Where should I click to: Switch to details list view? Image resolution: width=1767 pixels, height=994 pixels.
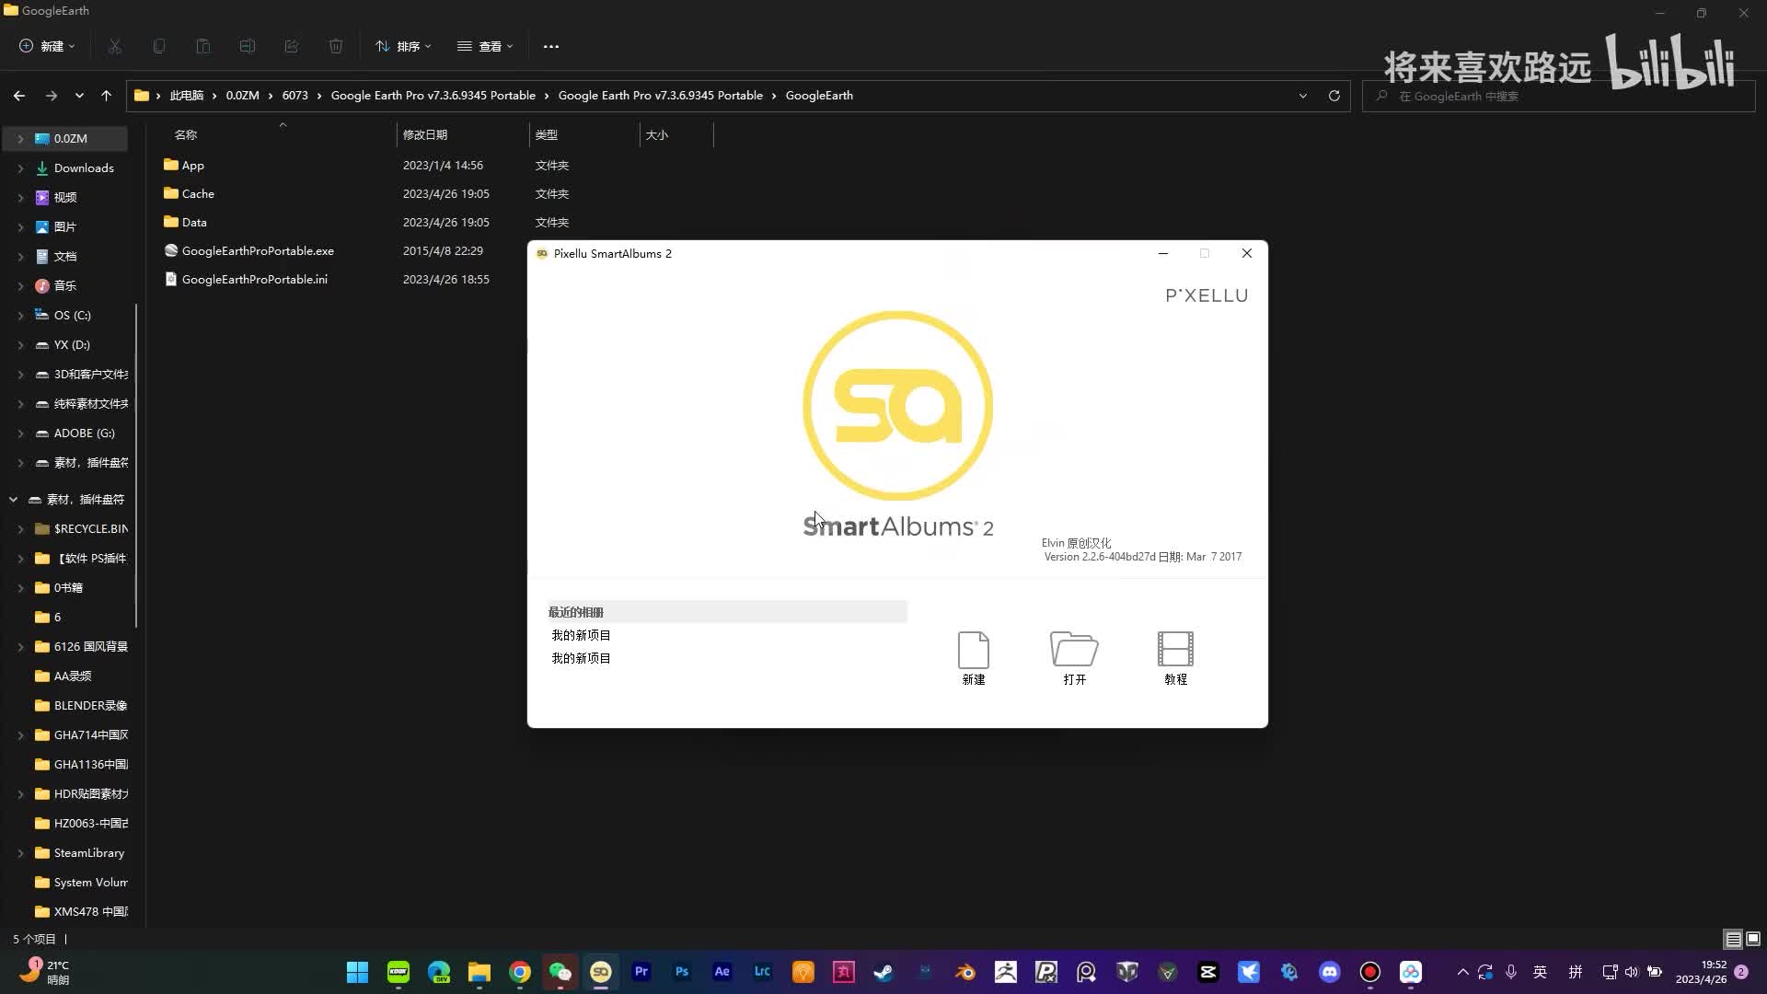[1733, 939]
